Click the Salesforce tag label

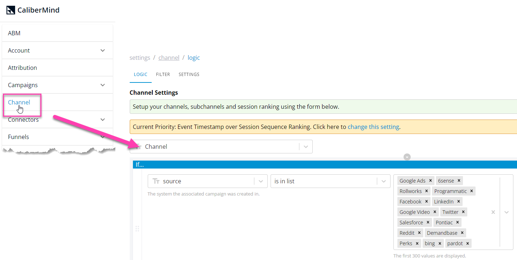[411, 223]
